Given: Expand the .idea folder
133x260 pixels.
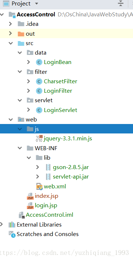Looking at the screenshot, I should tap(11, 24).
